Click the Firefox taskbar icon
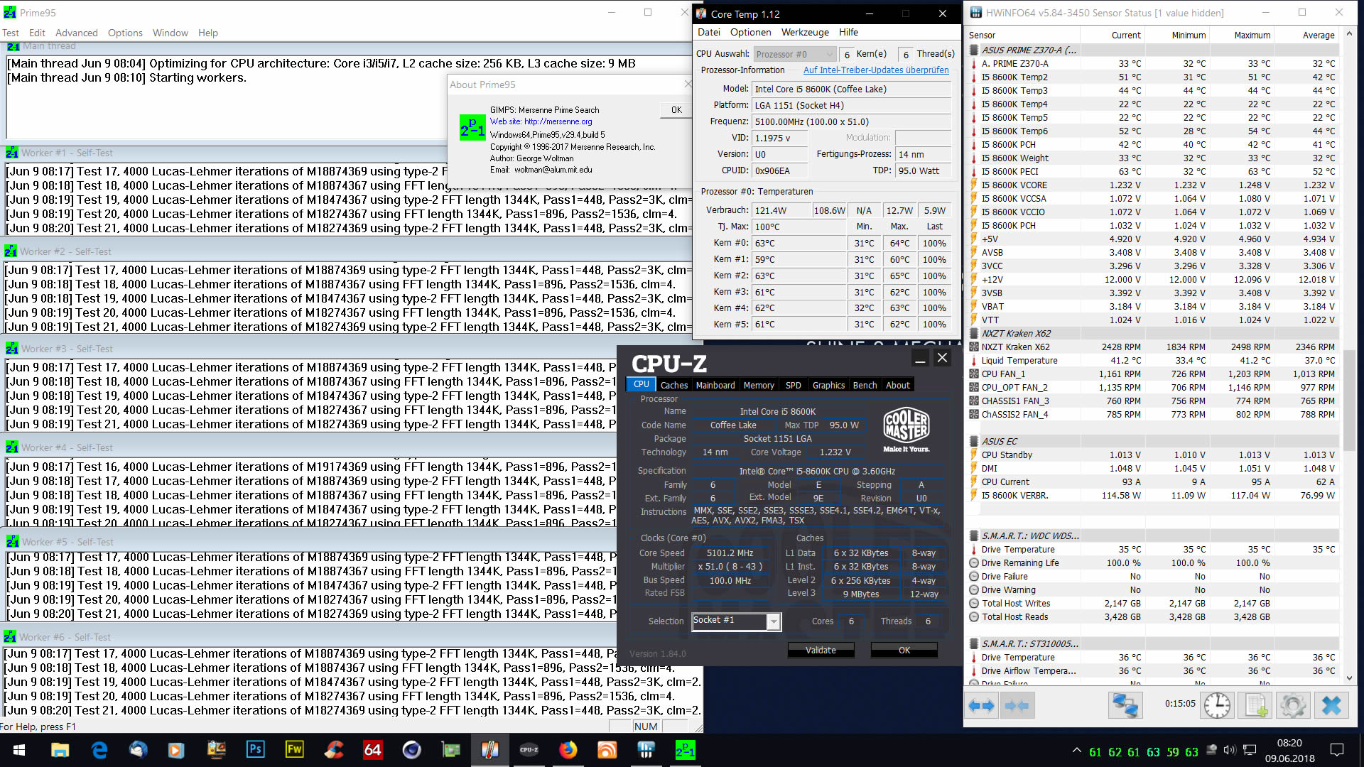 (568, 750)
